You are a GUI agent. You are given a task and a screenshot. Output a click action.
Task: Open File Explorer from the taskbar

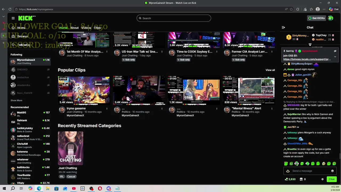[48, 189]
